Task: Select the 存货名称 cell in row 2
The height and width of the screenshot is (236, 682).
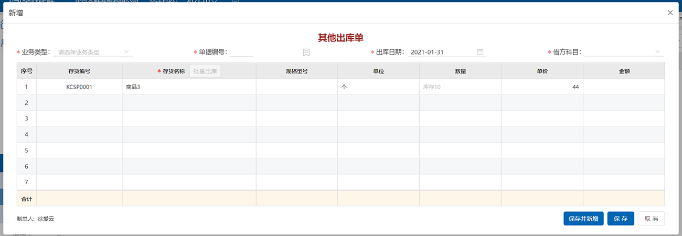Action: pyautogui.click(x=189, y=103)
